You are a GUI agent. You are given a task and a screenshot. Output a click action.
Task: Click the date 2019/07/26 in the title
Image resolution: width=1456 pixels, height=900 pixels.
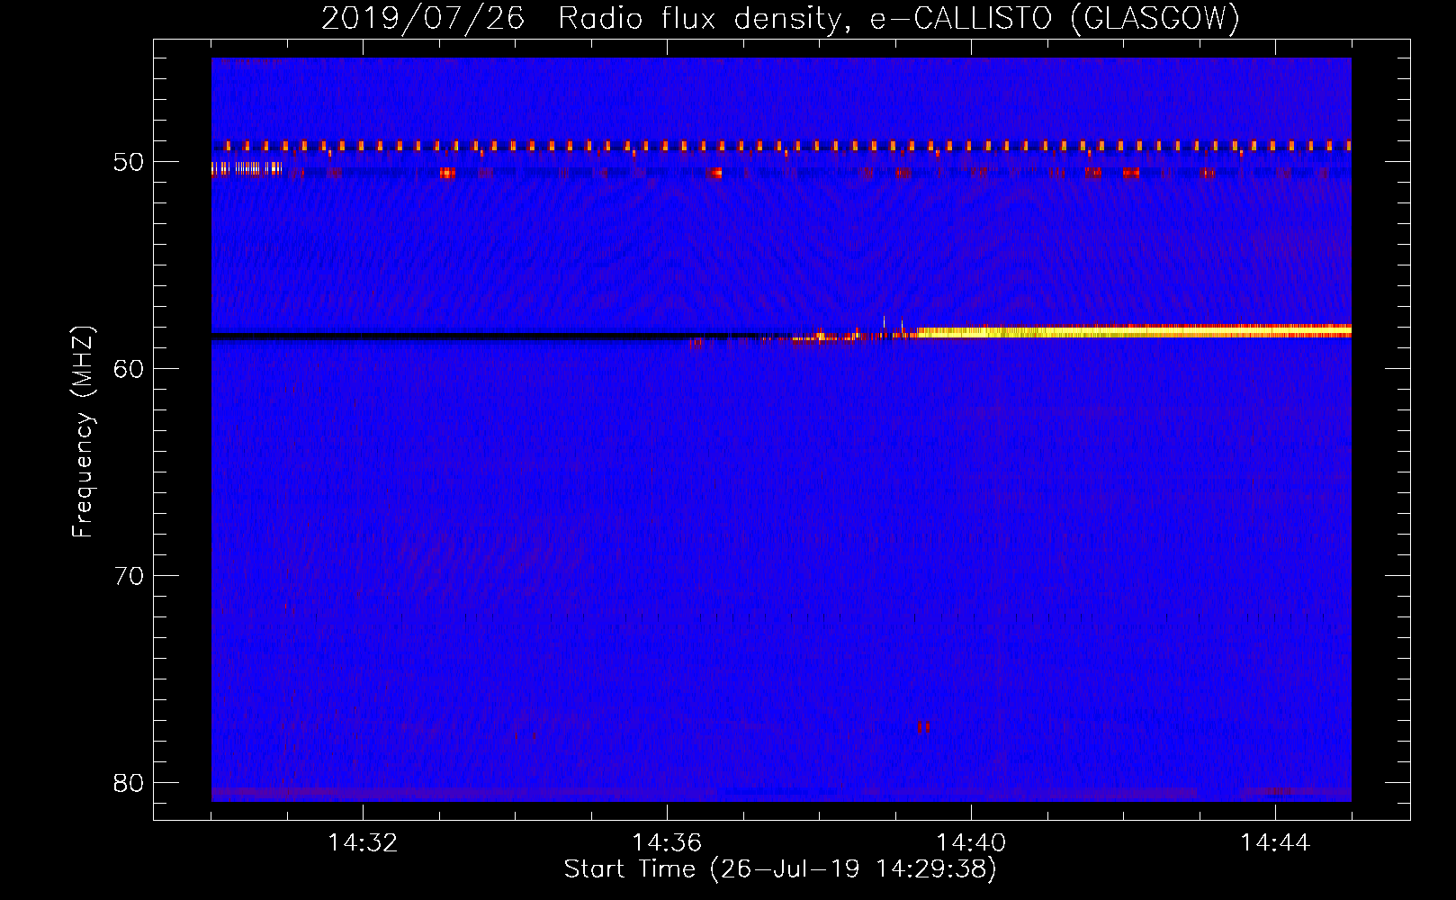tap(423, 19)
